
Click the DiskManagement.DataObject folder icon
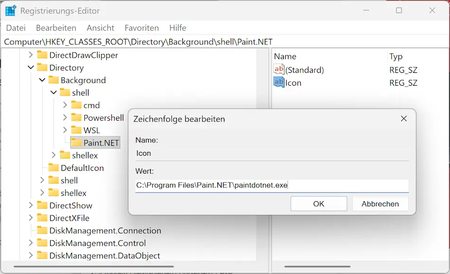pyautogui.click(x=42, y=256)
